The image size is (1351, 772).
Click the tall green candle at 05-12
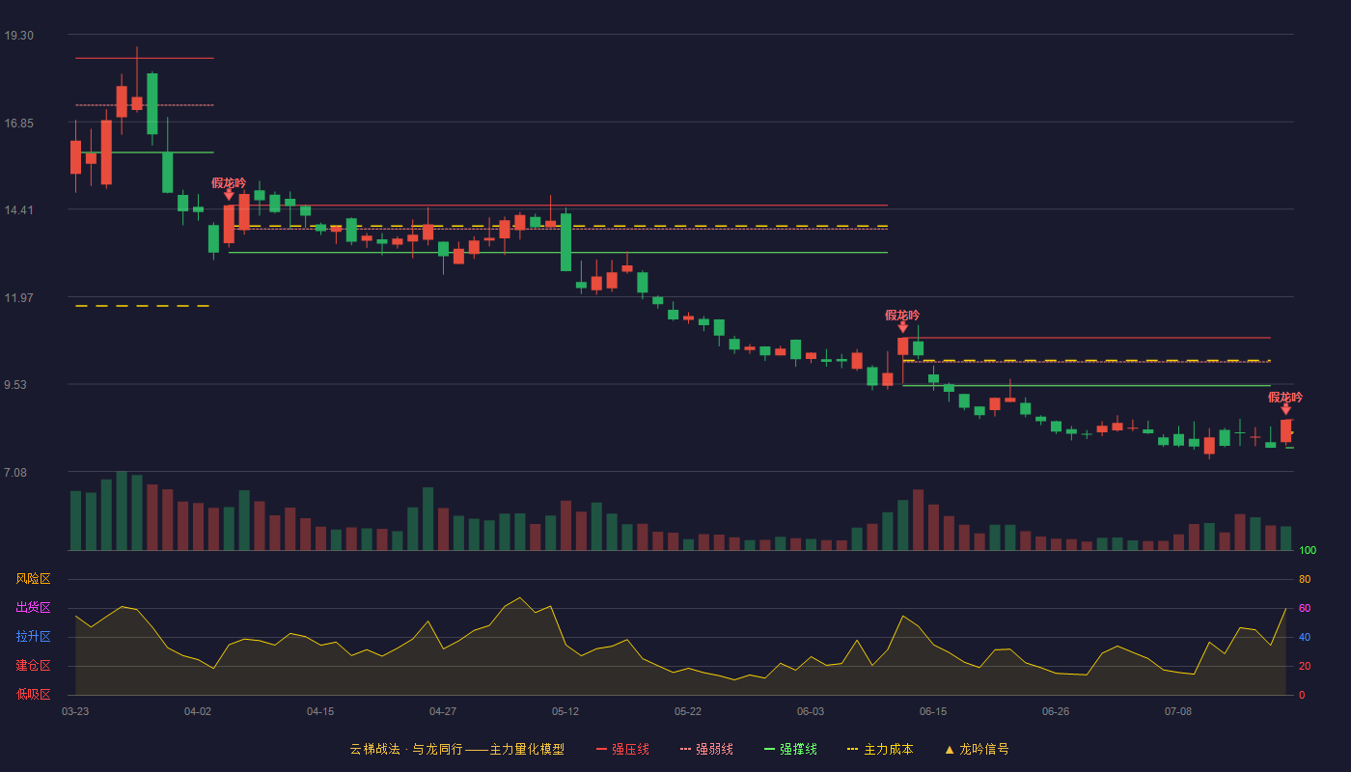pos(565,242)
